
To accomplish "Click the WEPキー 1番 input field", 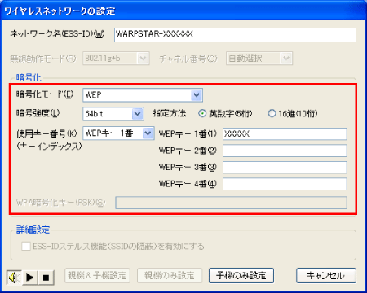I will pyautogui.click(x=285, y=134).
